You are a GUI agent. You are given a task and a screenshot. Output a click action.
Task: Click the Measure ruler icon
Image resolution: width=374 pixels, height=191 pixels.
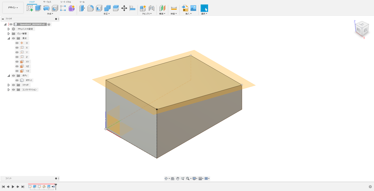pos(174,8)
